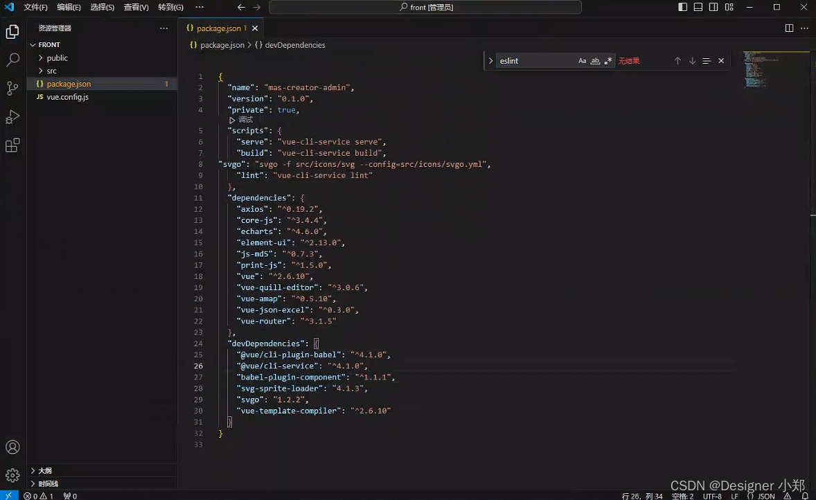Click the "svg-sprite-loader" line text
The width and height of the screenshot is (816, 500).
(x=302, y=388)
